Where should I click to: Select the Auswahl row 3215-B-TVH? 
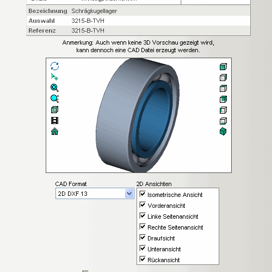pyautogui.click(x=138, y=21)
